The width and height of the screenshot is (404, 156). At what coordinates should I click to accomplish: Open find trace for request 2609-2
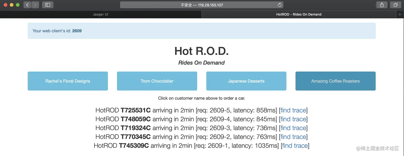(293, 137)
